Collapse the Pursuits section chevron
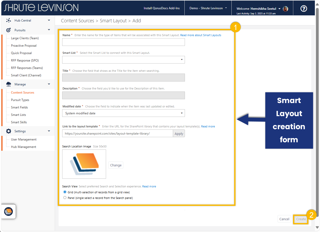Viewport: 320px width, 232px height. (x=49, y=30)
